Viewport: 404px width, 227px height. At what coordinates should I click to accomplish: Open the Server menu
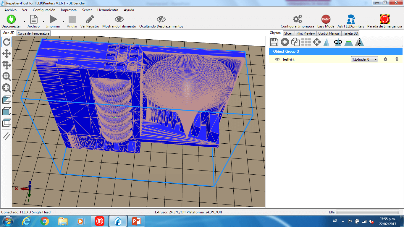pos(87,10)
